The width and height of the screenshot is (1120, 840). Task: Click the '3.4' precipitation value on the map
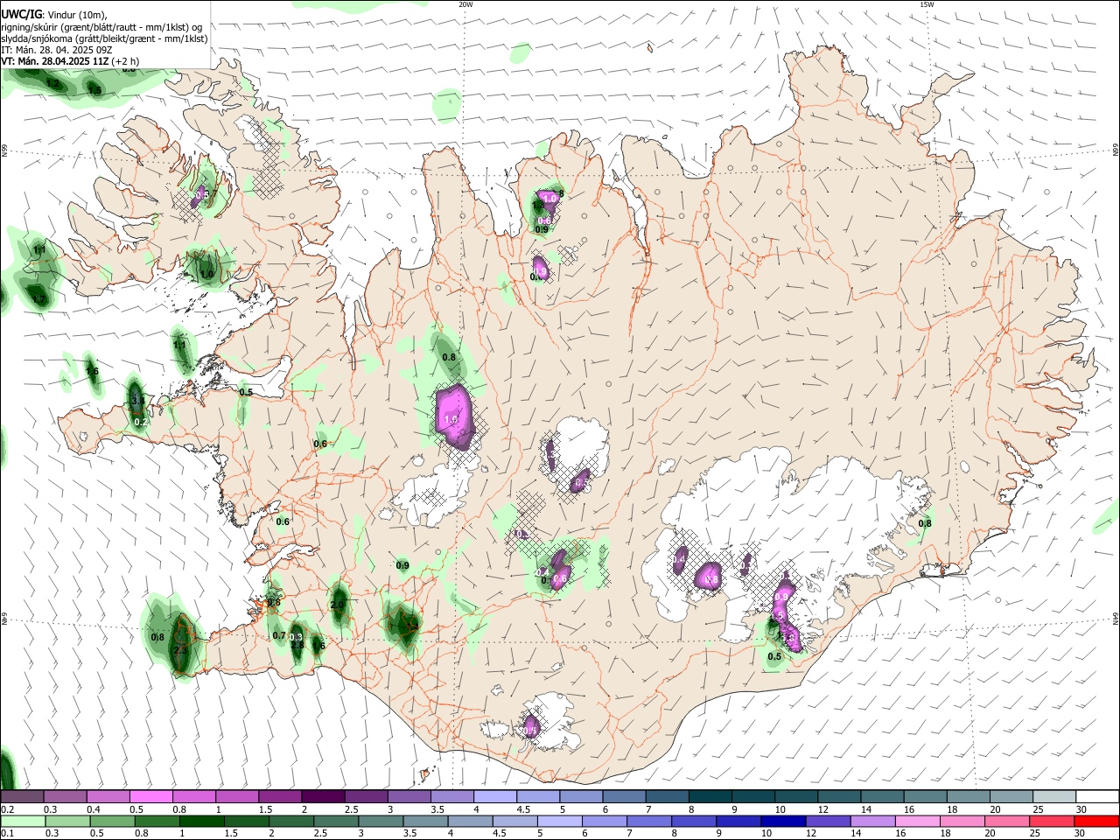137,400
